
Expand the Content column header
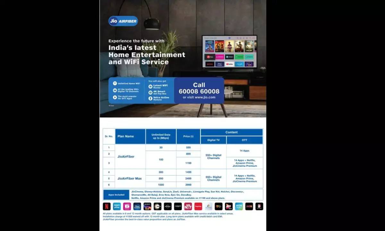pyautogui.click(x=232, y=132)
